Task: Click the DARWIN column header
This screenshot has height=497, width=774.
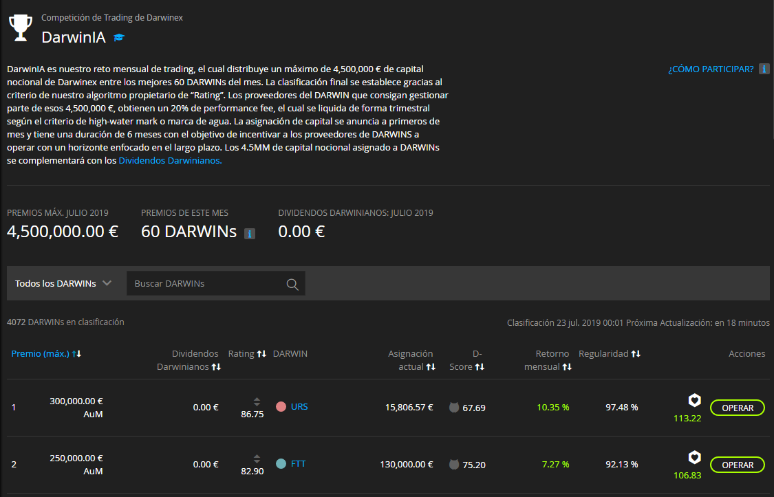Action: point(290,353)
